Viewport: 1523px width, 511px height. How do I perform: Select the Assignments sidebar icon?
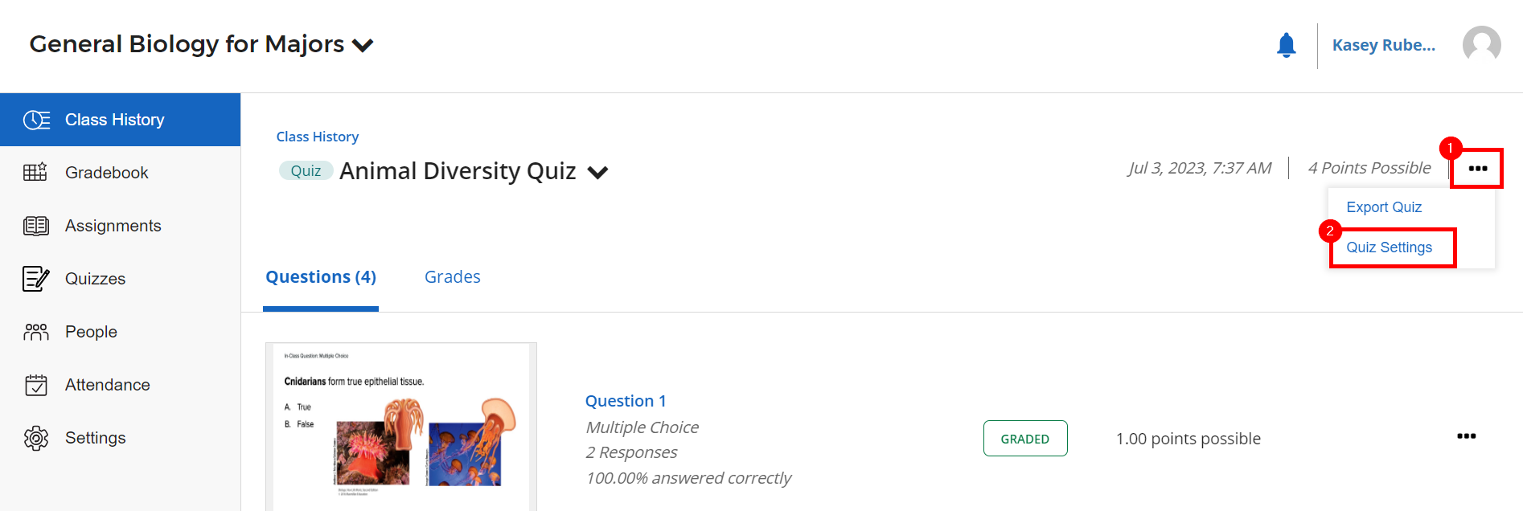[36, 225]
